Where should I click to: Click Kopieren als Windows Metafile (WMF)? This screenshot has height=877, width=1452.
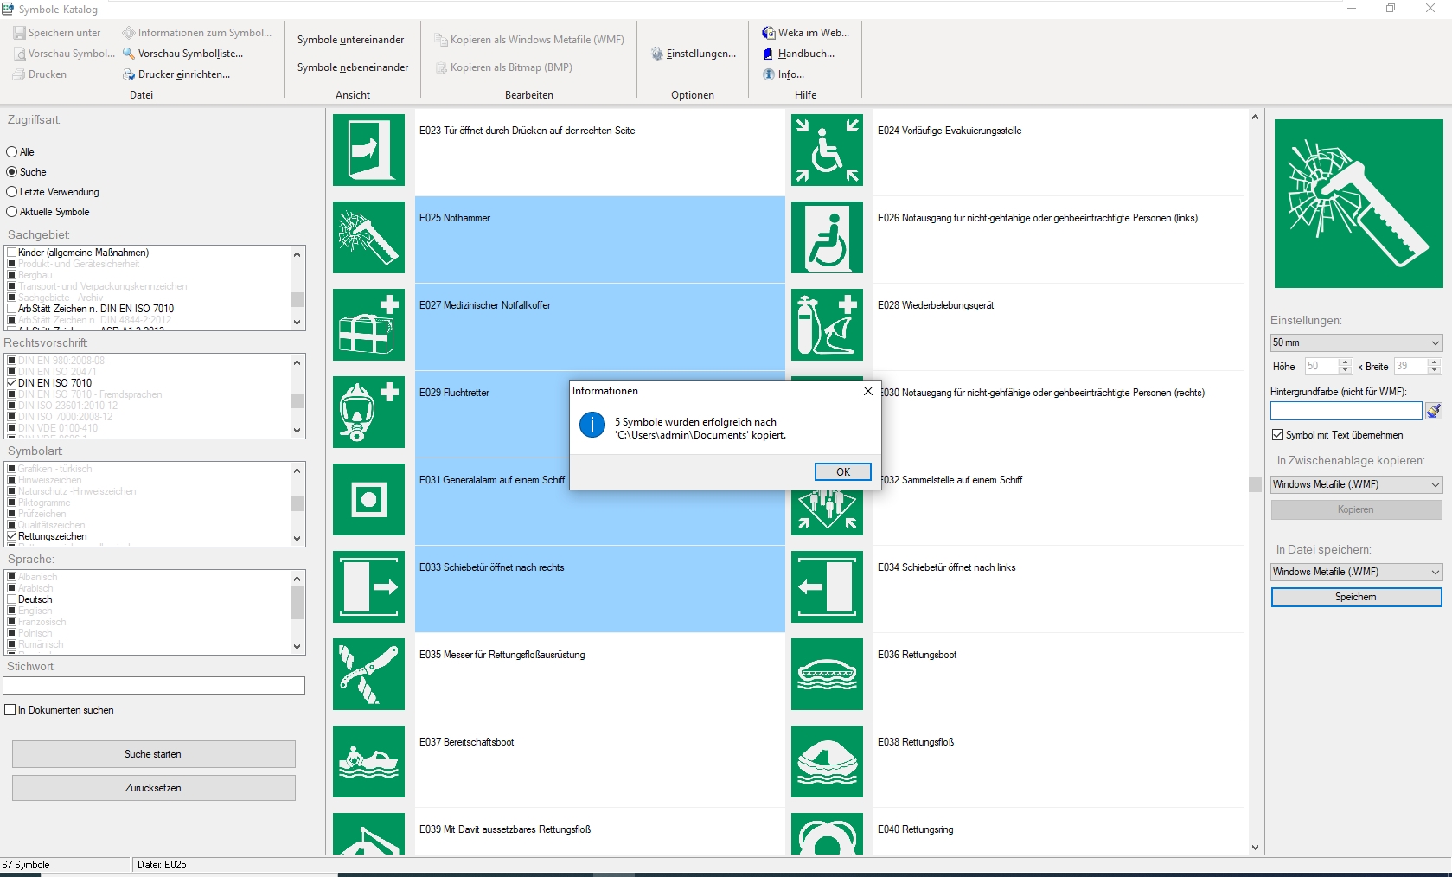(x=529, y=40)
